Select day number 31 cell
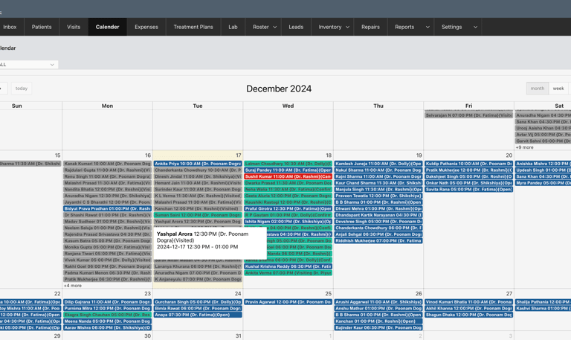The image size is (571, 340). pyautogui.click(x=238, y=336)
